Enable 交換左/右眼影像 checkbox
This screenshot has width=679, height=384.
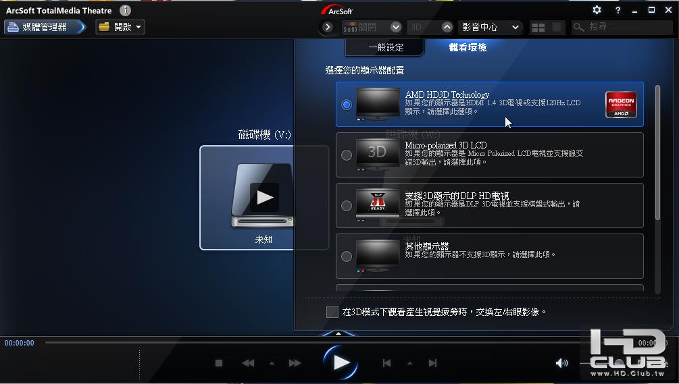(332, 312)
